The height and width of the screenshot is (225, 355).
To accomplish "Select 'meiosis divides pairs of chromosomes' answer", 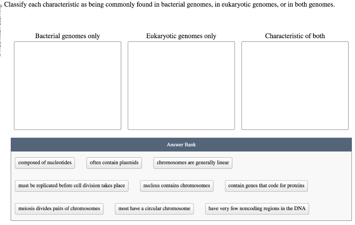I will click(59, 209).
